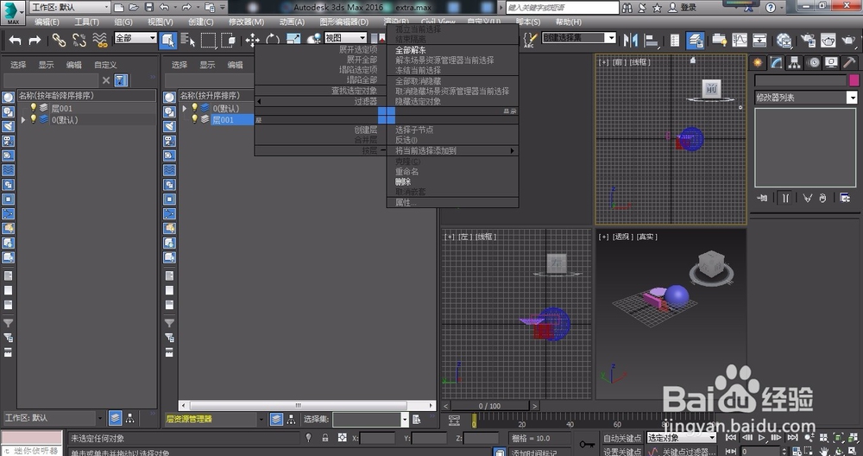Screen dimensions: 863x456
Task: Expand 0(默认) layer in Layer Explorer
Action: tap(185, 109)
